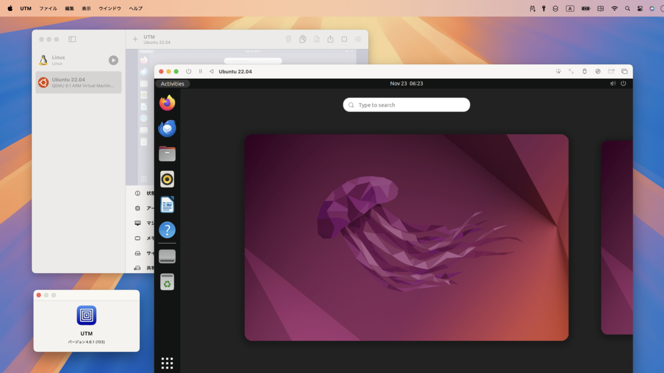Open the windows icon in VM toolbar
The height and width of the screenshot is (373, 664).
[625, 71]
